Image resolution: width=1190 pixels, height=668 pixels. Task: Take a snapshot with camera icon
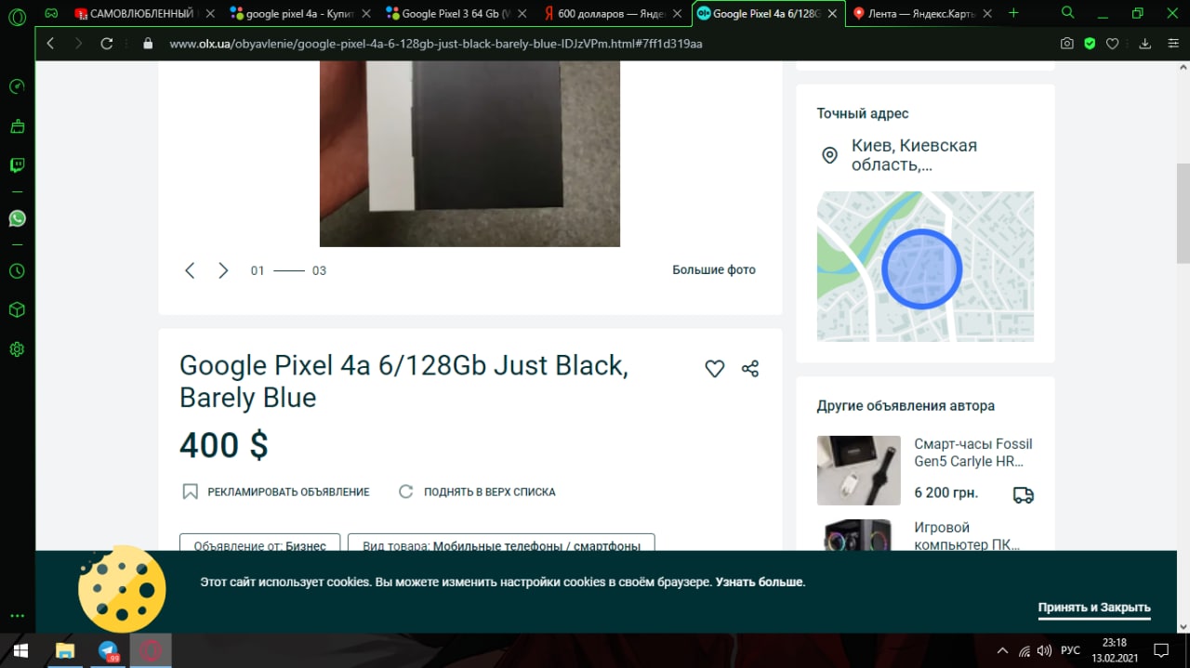(x=1067, y=44)
